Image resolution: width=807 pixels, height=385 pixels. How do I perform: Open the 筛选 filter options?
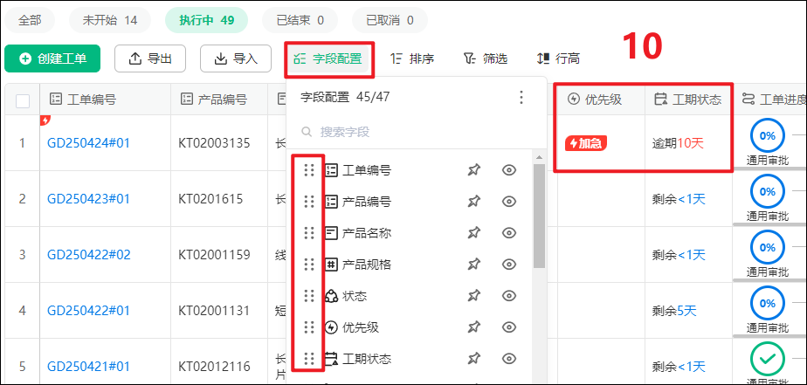(x=486, y=58)
